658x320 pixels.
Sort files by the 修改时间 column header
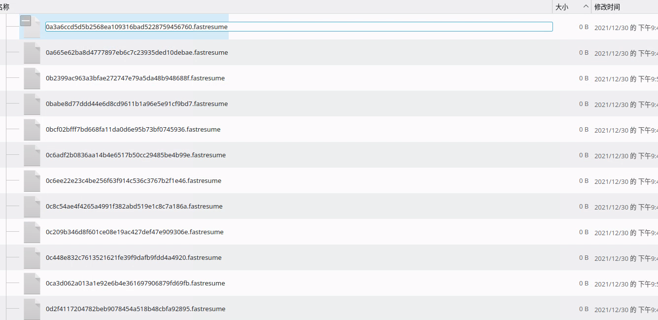coord(613,7)
